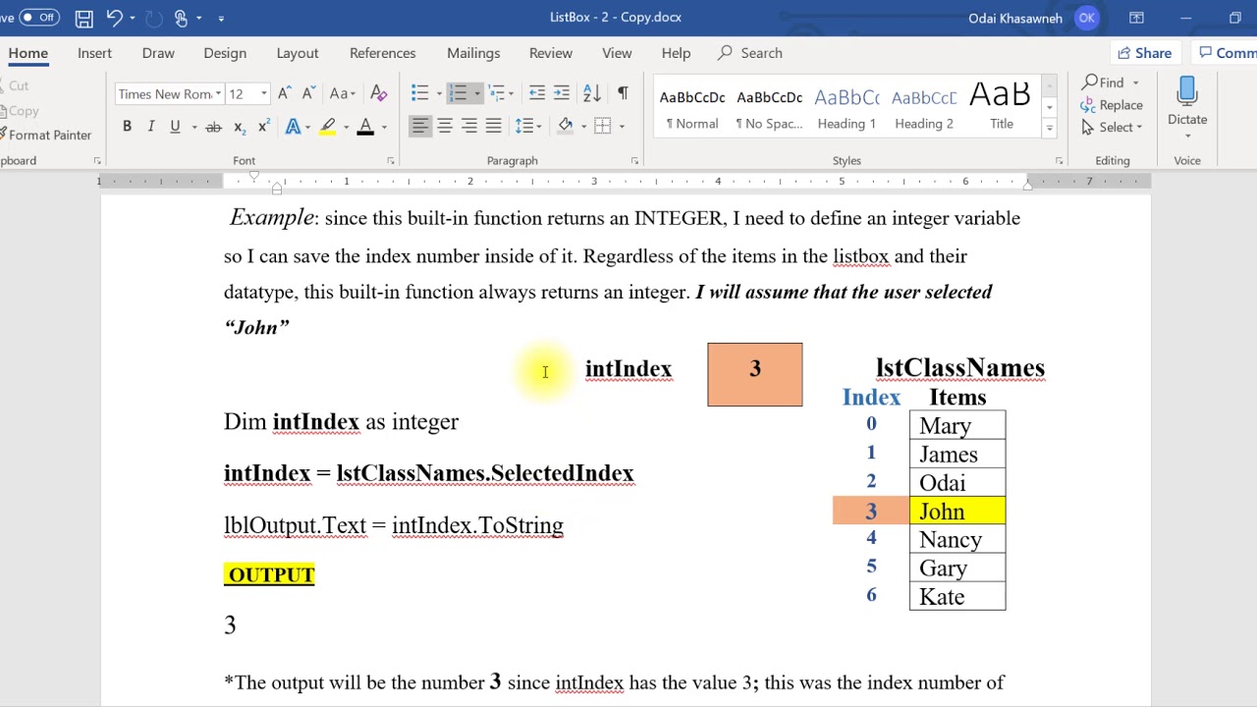Open the Change Case Aa dropdown
This screenshot has width=1257, height=707.
[x=342, y=93]
